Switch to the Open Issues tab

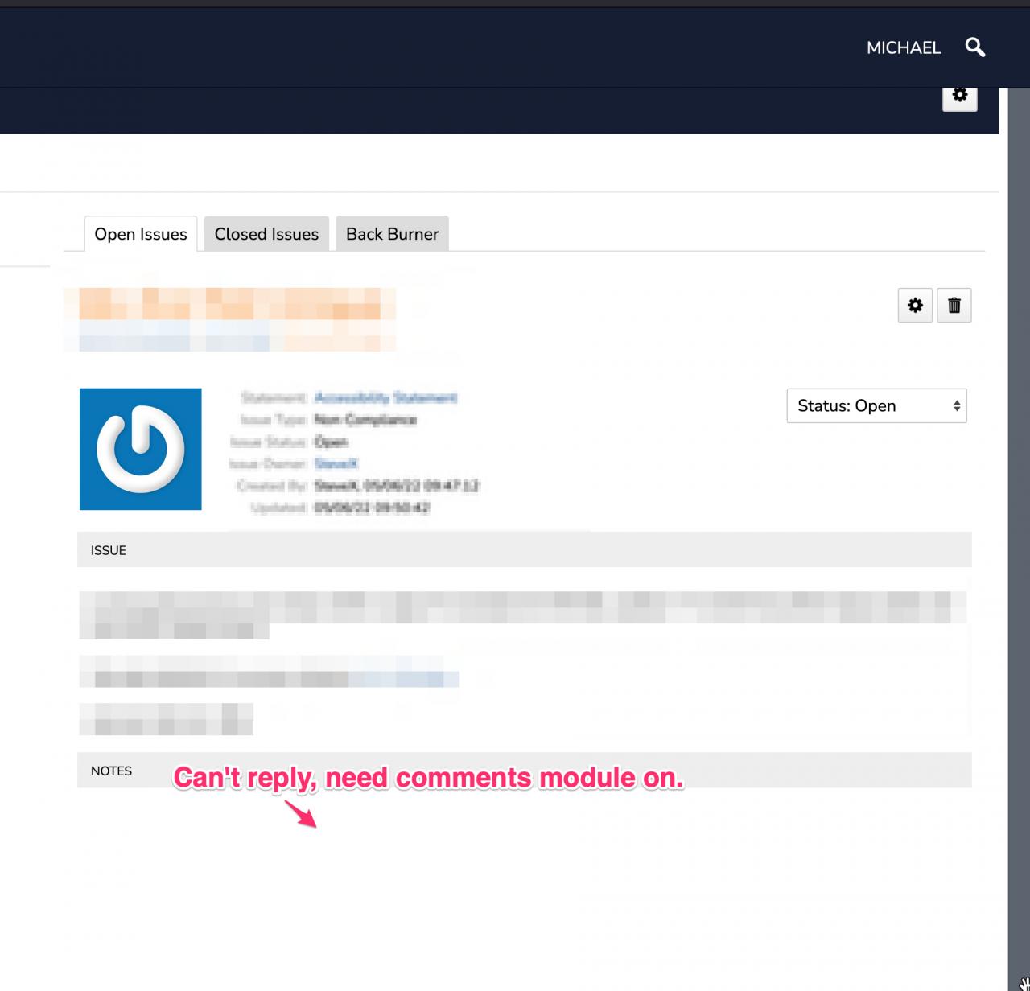(x=141, y=234)
